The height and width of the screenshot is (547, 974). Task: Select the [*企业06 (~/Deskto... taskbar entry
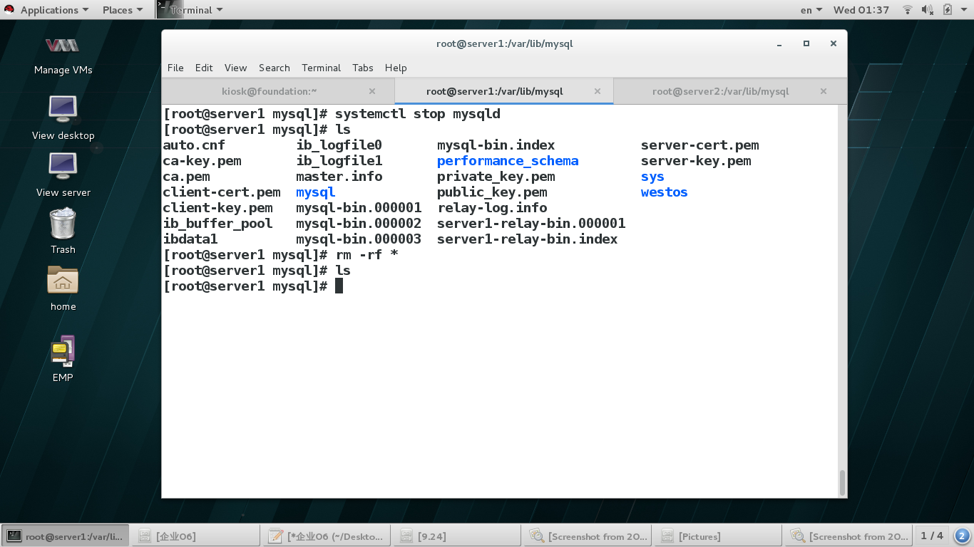coord(327,536)
